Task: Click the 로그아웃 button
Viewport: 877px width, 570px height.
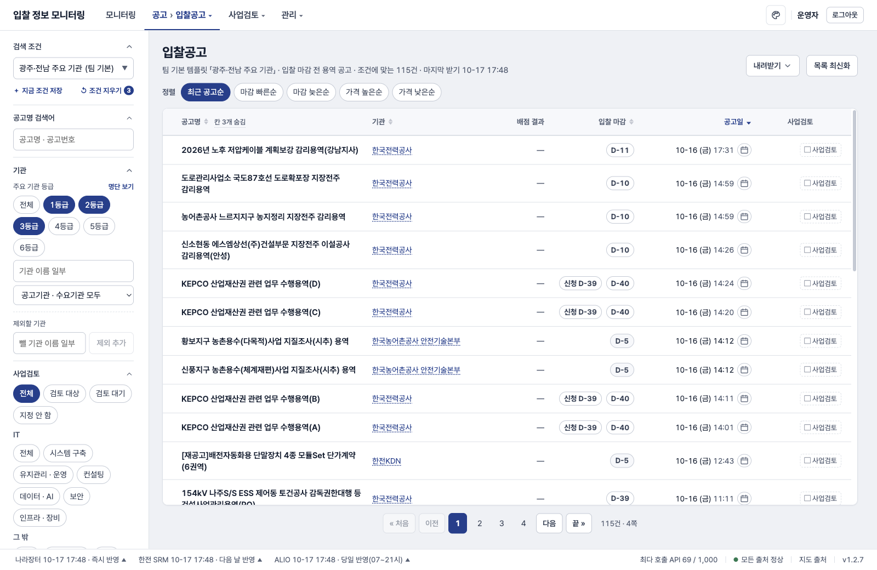Action: coord(845,15)
